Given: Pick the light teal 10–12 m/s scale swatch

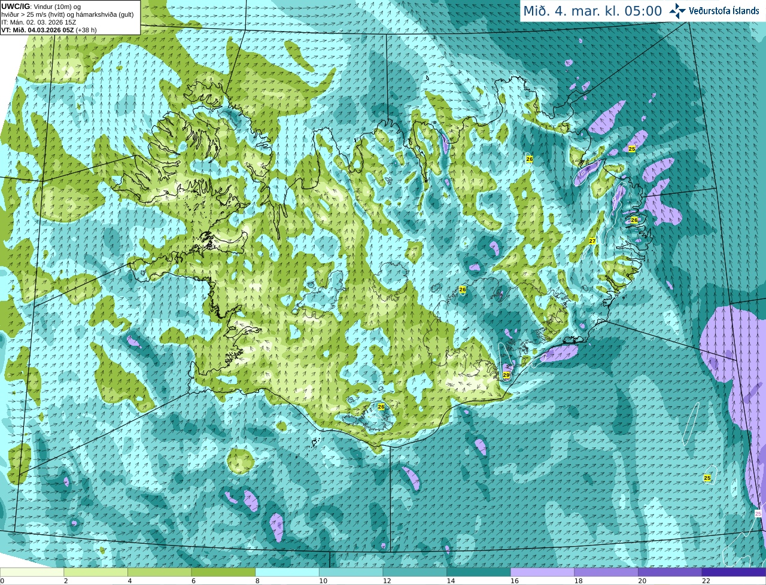Looking at the screenshot, I should click(351, 572).
